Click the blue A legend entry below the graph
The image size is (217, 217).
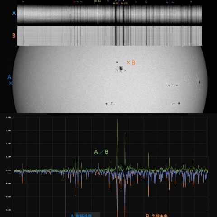81,216
